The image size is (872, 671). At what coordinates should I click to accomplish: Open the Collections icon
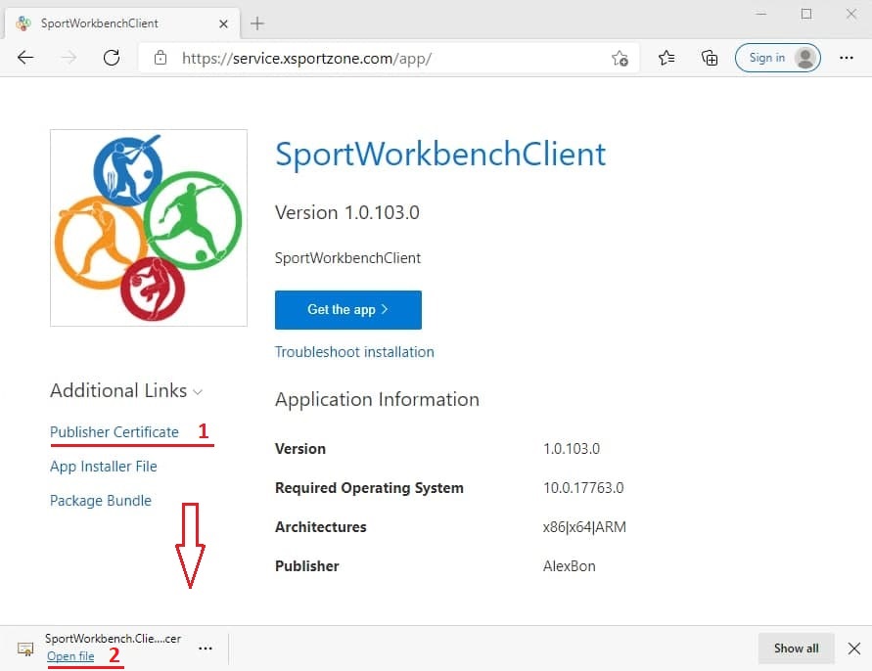[710, 58]
